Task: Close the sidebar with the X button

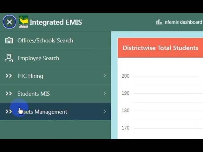Action: coord(10,22)
